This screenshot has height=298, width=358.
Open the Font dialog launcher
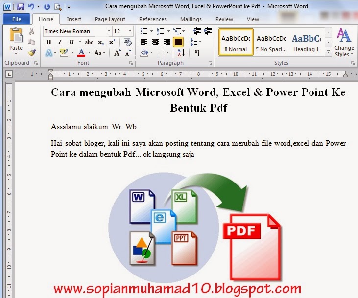[x=131, y=63]
